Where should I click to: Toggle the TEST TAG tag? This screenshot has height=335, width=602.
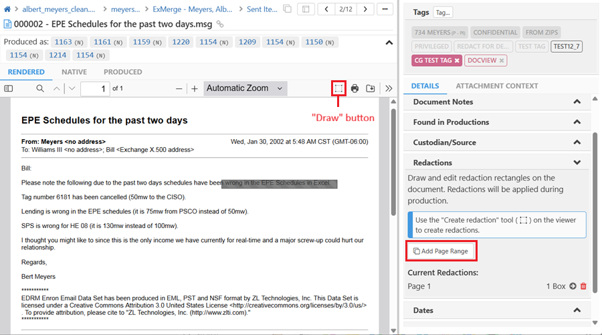(x=532, y=46)
